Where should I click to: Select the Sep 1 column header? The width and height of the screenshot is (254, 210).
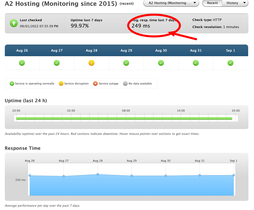(230, 50)
